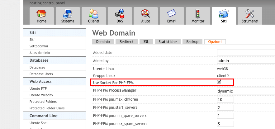Open Protected Folder Users in sidebar
The image size is (275, 129).
tap(47, 108)
